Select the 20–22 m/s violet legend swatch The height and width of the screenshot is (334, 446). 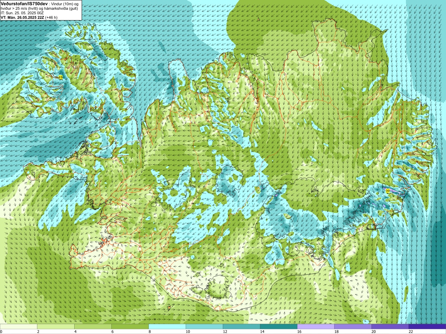(x=390, y=327)
